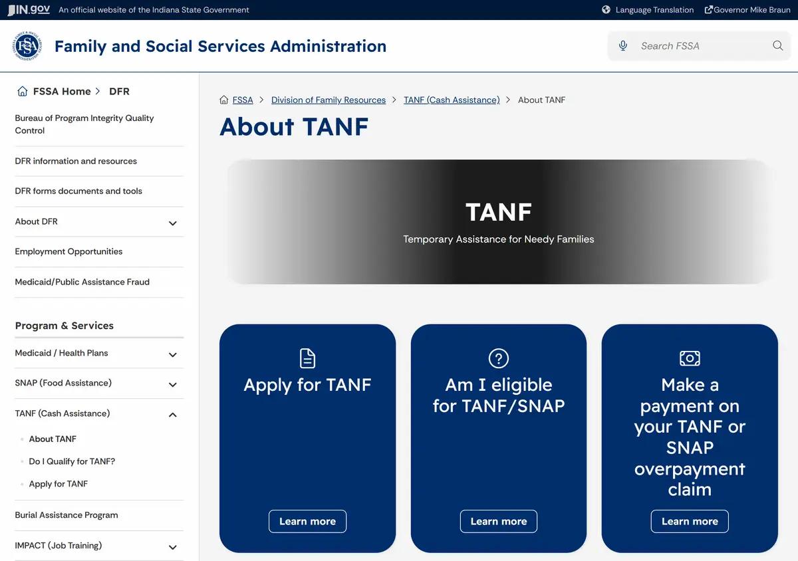
Task: Activate the microphone voice search icon
Action: click(x=623, y=46)
